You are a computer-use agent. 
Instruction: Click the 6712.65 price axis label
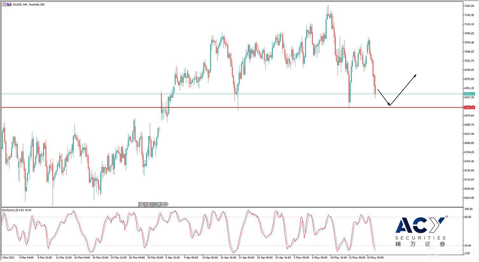(469, 179)
